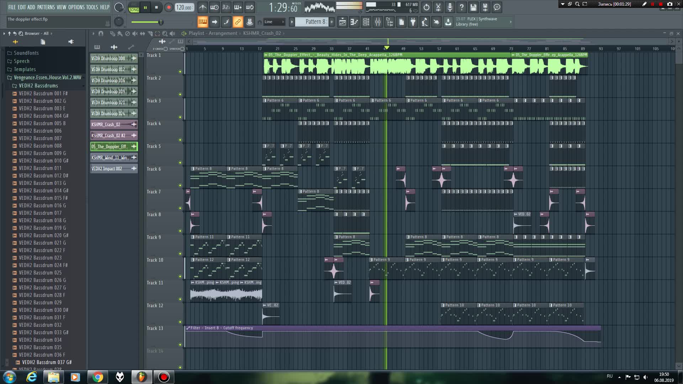Open browser options menu arrow
The height and width of the screenshot is (384, 683).
[4, 33]
